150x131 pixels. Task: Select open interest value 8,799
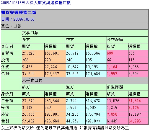(71, 101)
